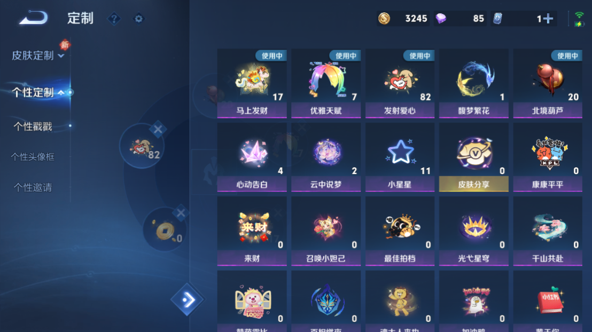Open the 个性戳戳 menu item
Image resolution: width=592 pixels, height=332 pixels.
tap(33, 127)
